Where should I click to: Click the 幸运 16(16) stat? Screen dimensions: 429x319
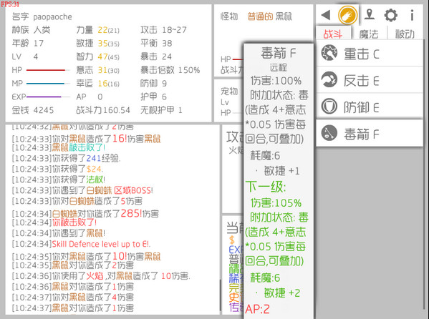click(x=97, y=84)
